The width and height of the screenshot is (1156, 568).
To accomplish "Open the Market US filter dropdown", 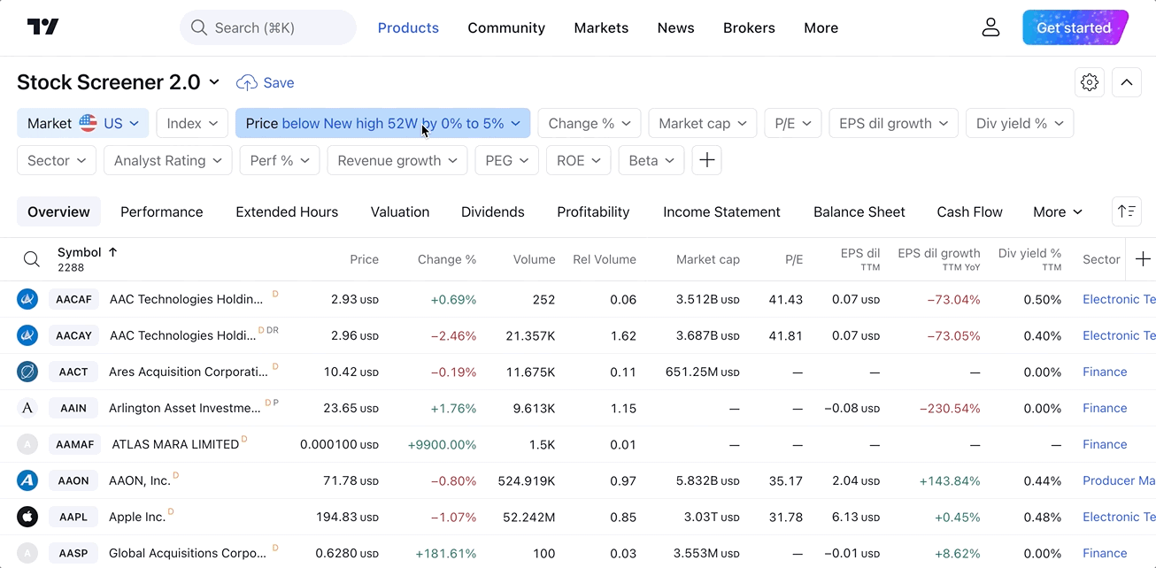I will tap(83, 123).
